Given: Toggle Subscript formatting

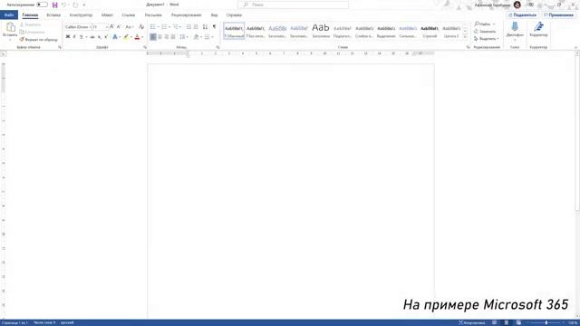Looking at the screenshot, I should 100,37.
